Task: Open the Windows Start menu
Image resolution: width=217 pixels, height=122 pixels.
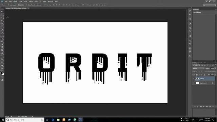Action: (x=3, y=120)
